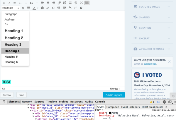This screenshot has width=176, height=120.
Task: Run the proofreading spellcheck tool
Action: tap(76, 3)
